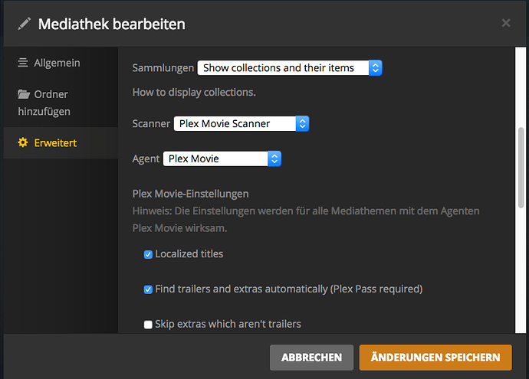This screenshot has width=529, height=379.
Task: Click the pencil edit icon in header
Action: [24, 24]
